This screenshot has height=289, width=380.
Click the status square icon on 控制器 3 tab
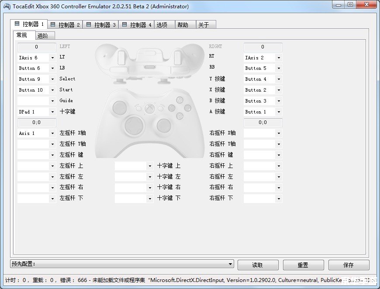[89, 24]
